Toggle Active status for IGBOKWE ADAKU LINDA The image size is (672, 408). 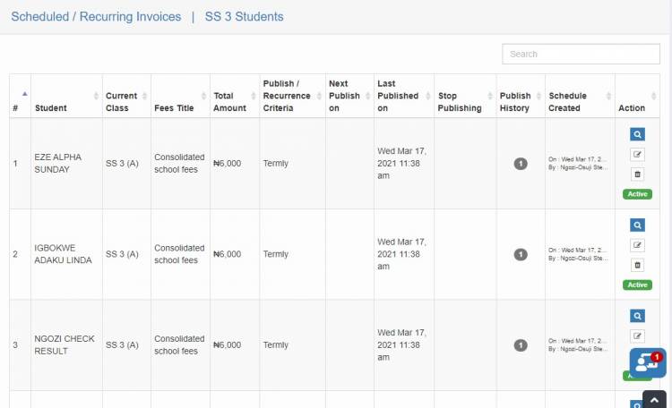point(637,285)
